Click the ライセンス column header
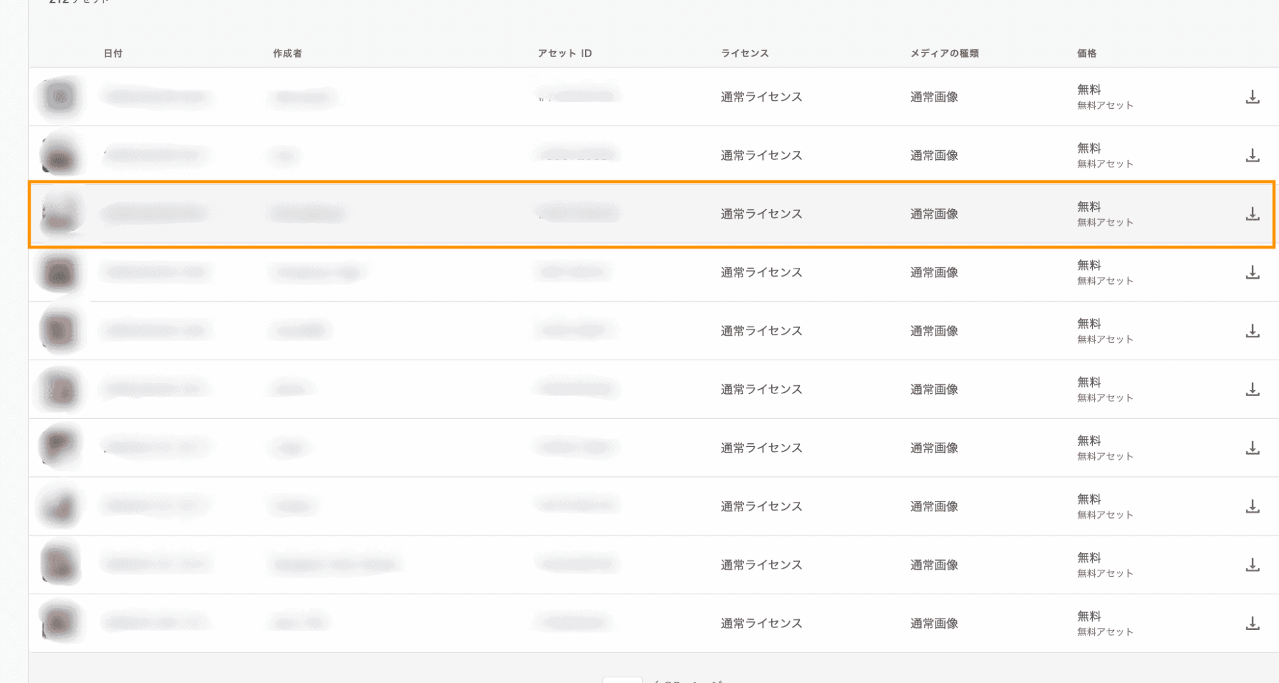The image size is (1279, 683). (x=744, y=54)
